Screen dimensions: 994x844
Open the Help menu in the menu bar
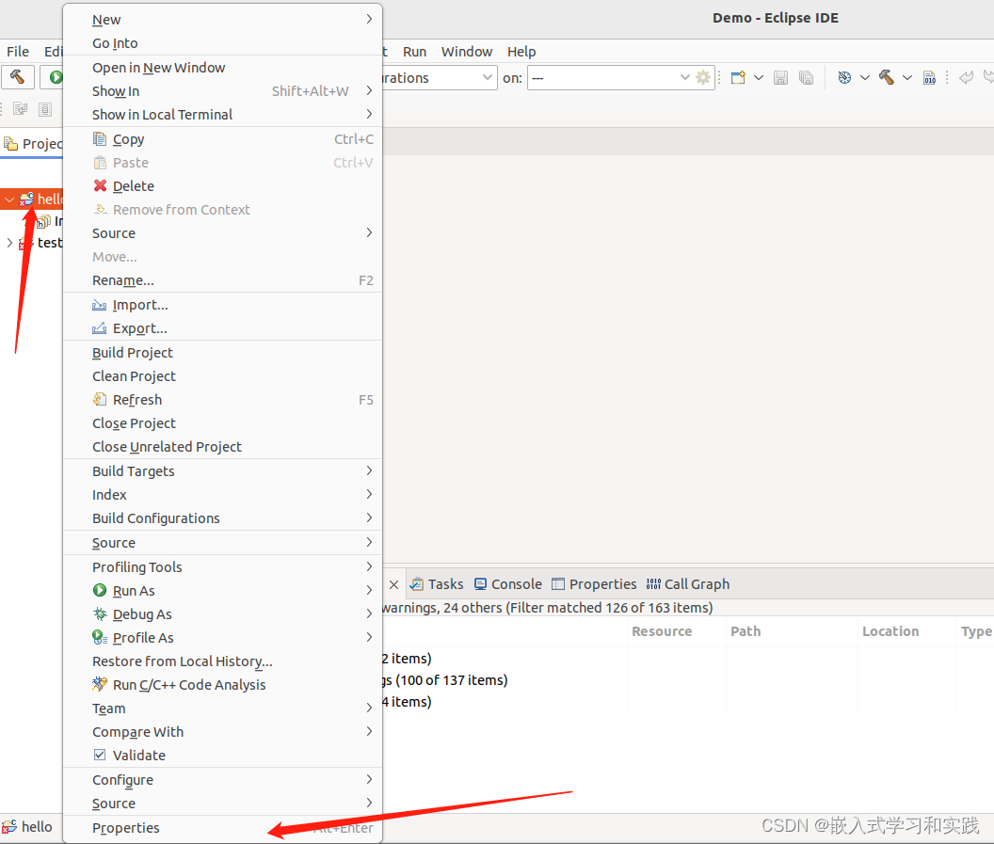click(521, 52)
